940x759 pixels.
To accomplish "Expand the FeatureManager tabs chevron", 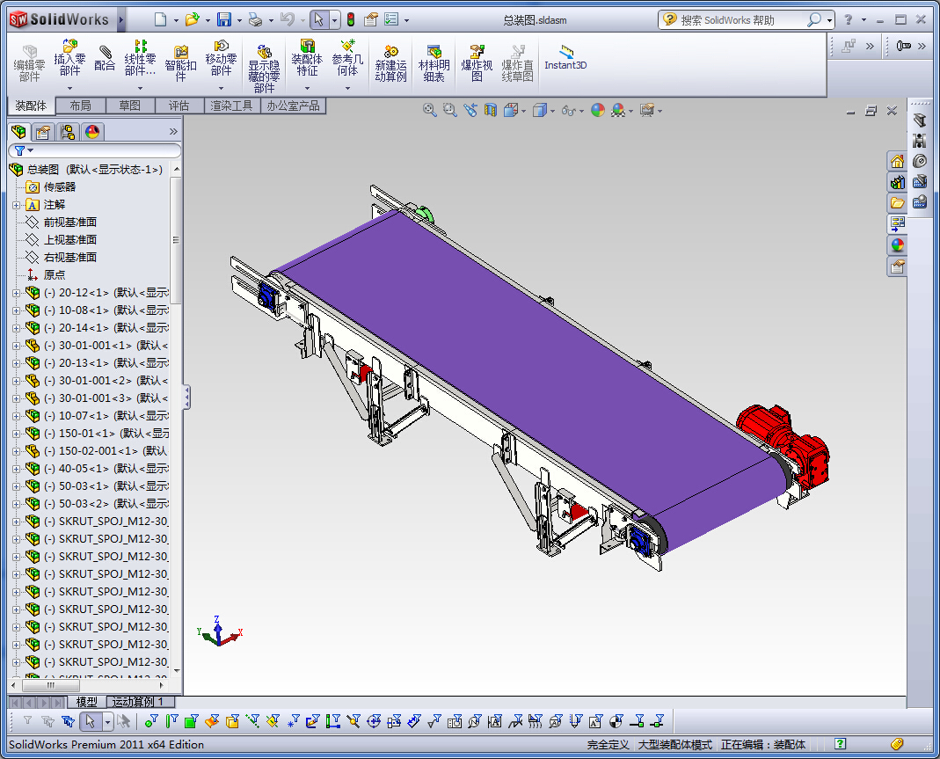I will pyautogui.click(x=173, y=131).
